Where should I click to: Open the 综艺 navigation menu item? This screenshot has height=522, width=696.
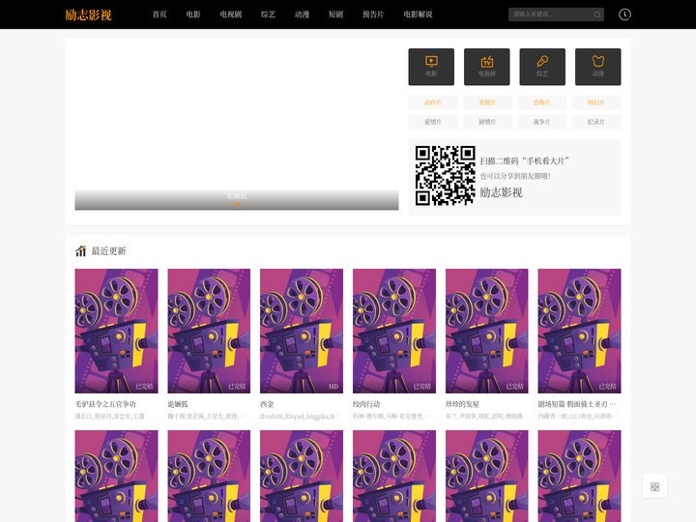point(268,14)
